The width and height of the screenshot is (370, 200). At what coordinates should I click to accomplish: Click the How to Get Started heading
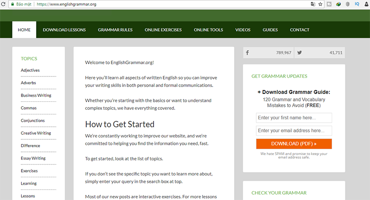(x=120, y=124)
